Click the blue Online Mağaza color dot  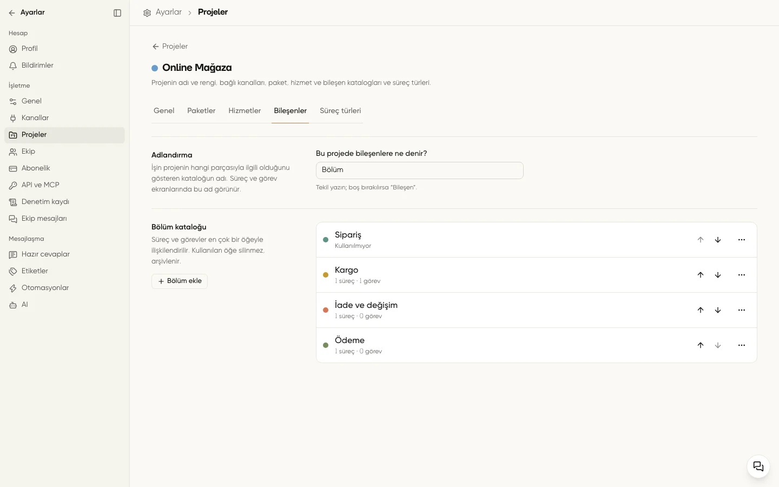pos(155,68)
